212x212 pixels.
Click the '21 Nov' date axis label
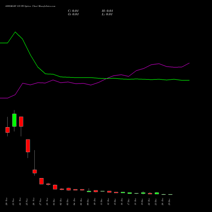click(13, 201)
